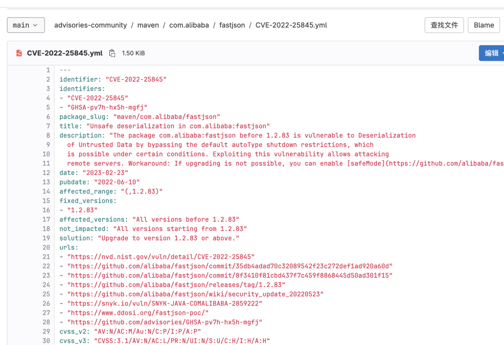The image size is (504, 345).
Task: Click the urls: key on line 20
Action: 69,247
